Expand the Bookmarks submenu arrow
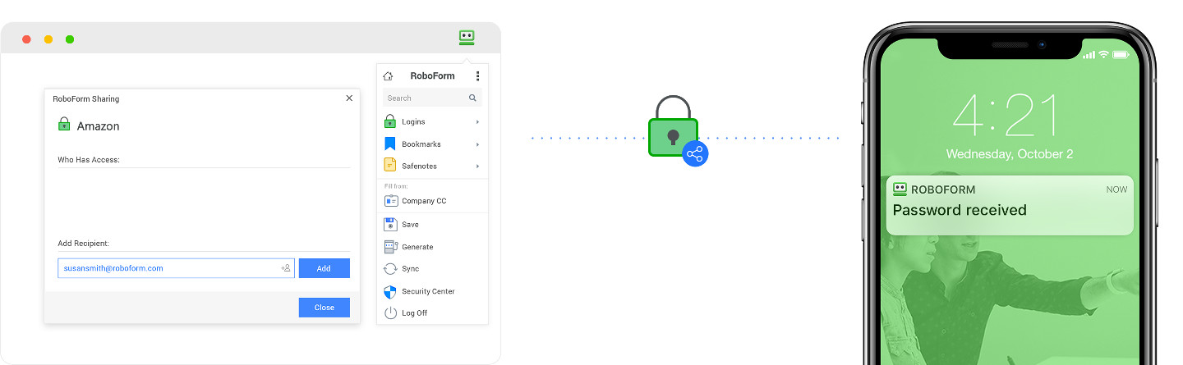The width and height of the screenshot is (1183, 365). (477, 144)
